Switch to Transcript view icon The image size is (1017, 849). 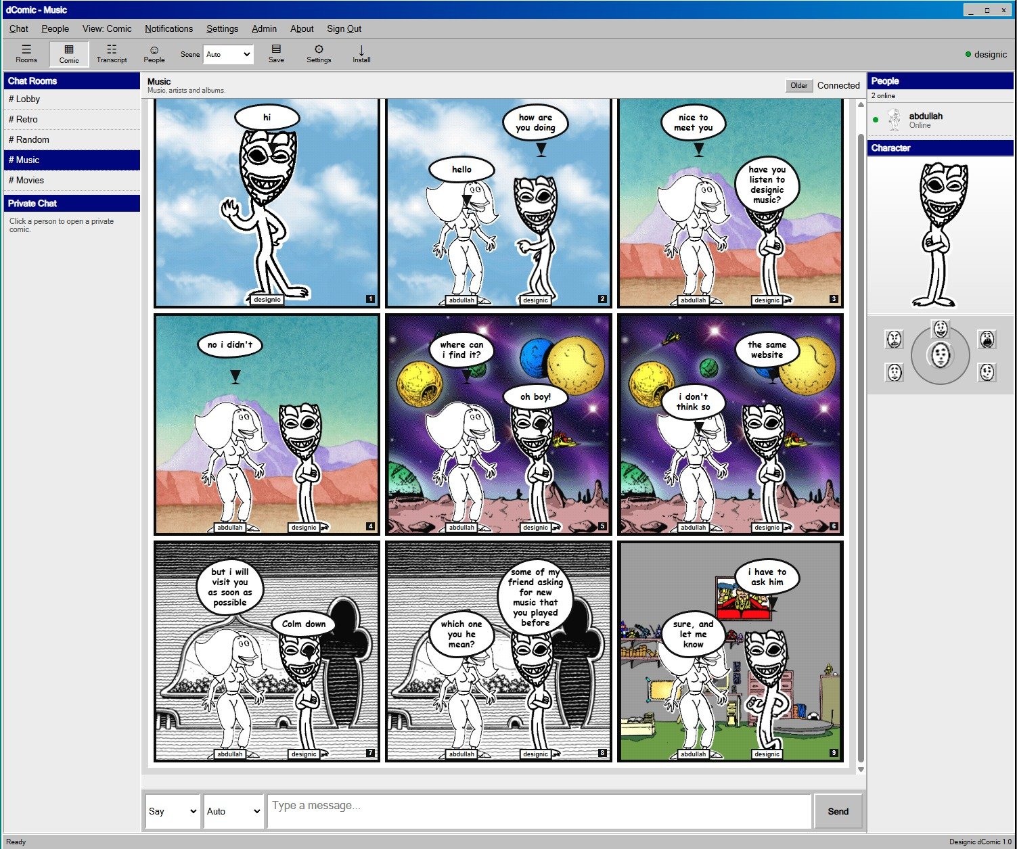[x=112, y=54]
